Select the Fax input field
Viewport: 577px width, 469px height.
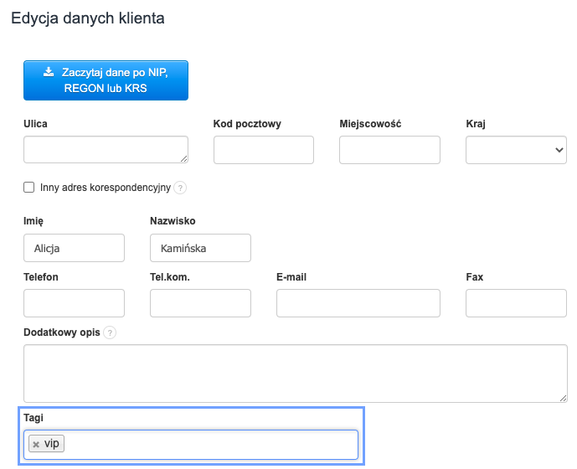(516, 303)
